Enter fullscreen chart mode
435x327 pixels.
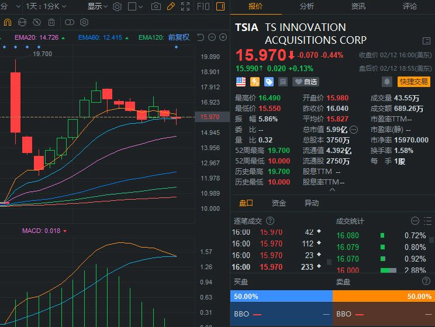click(185, 6)
